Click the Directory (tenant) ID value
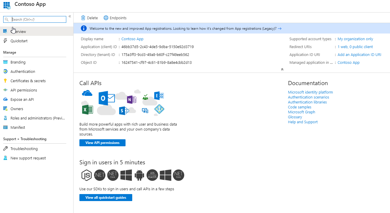 tap(155, 54)
